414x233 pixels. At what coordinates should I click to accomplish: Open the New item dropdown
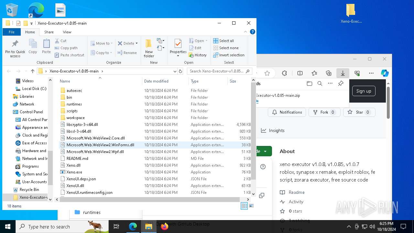click(x=160, y=41)
